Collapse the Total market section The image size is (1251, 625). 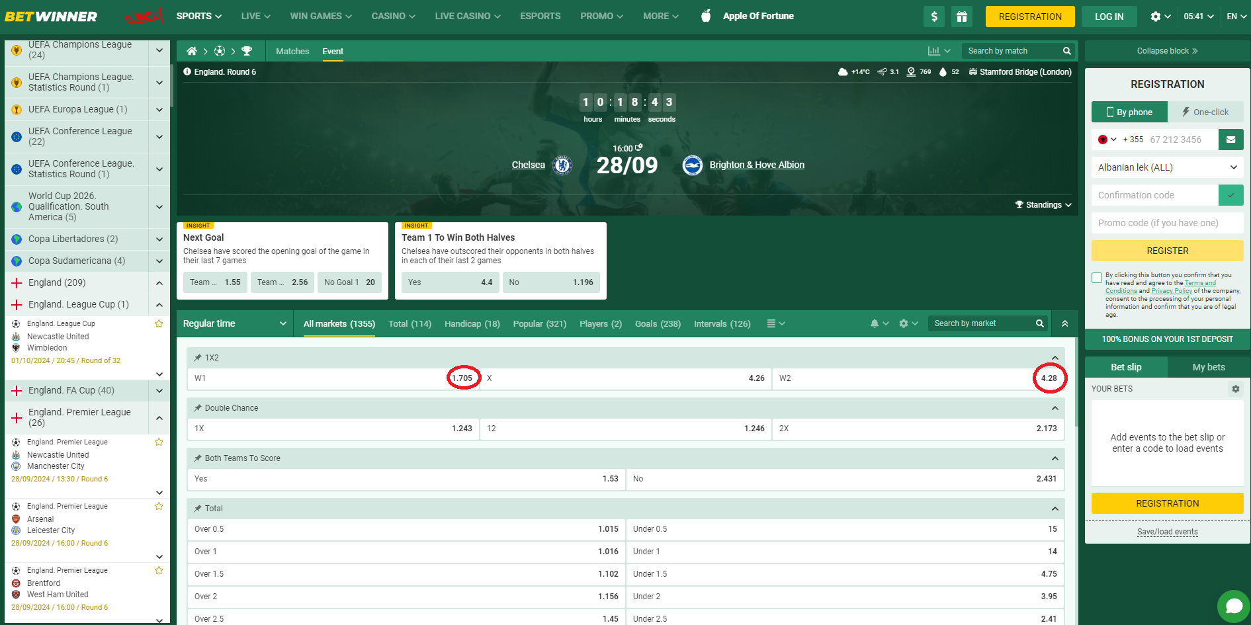pos(1055,509)
